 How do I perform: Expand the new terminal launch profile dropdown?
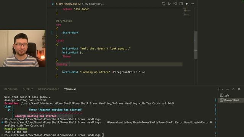[222, 89]
